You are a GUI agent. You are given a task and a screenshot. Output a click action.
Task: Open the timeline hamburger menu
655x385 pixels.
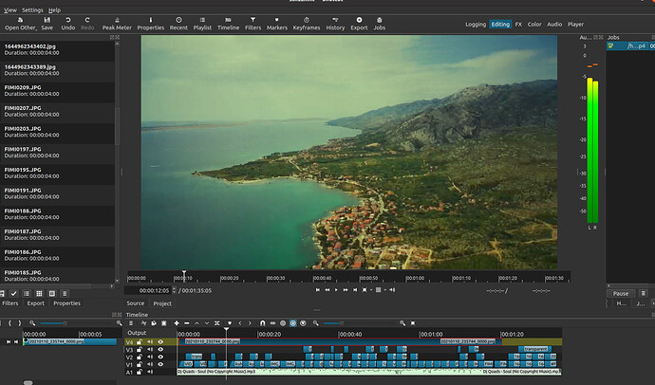131,323
